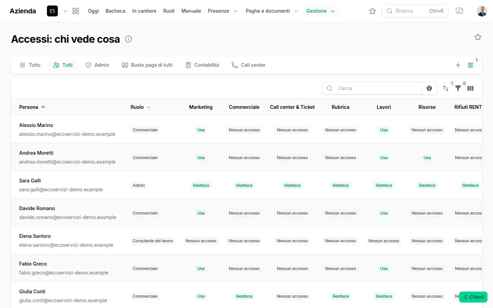Expand the company switcher chevron
The width and height of the screenshot is (493, 308).
65,11
